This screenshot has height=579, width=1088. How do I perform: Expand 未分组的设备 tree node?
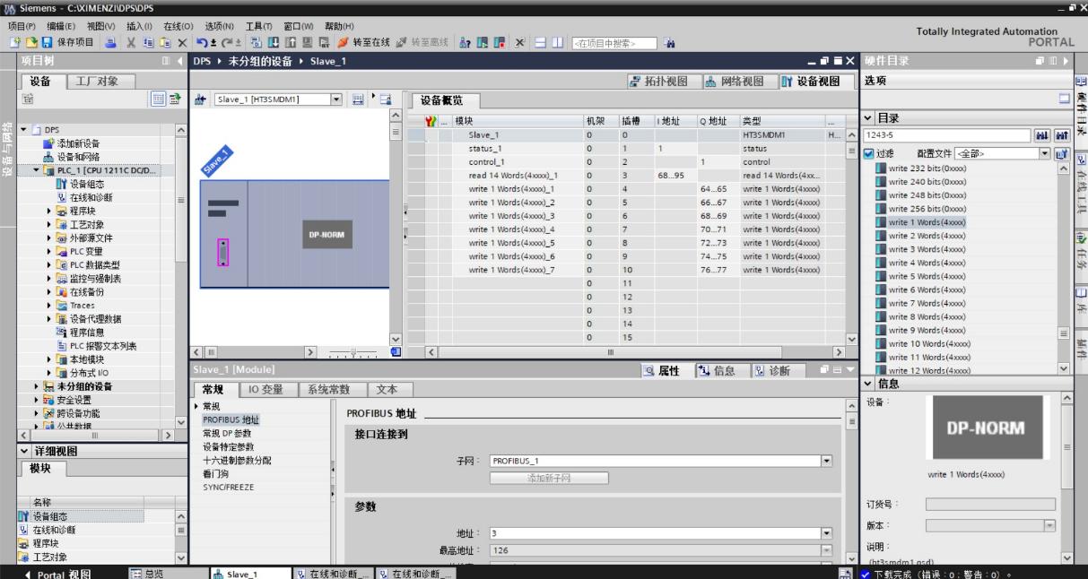(36, 386)
